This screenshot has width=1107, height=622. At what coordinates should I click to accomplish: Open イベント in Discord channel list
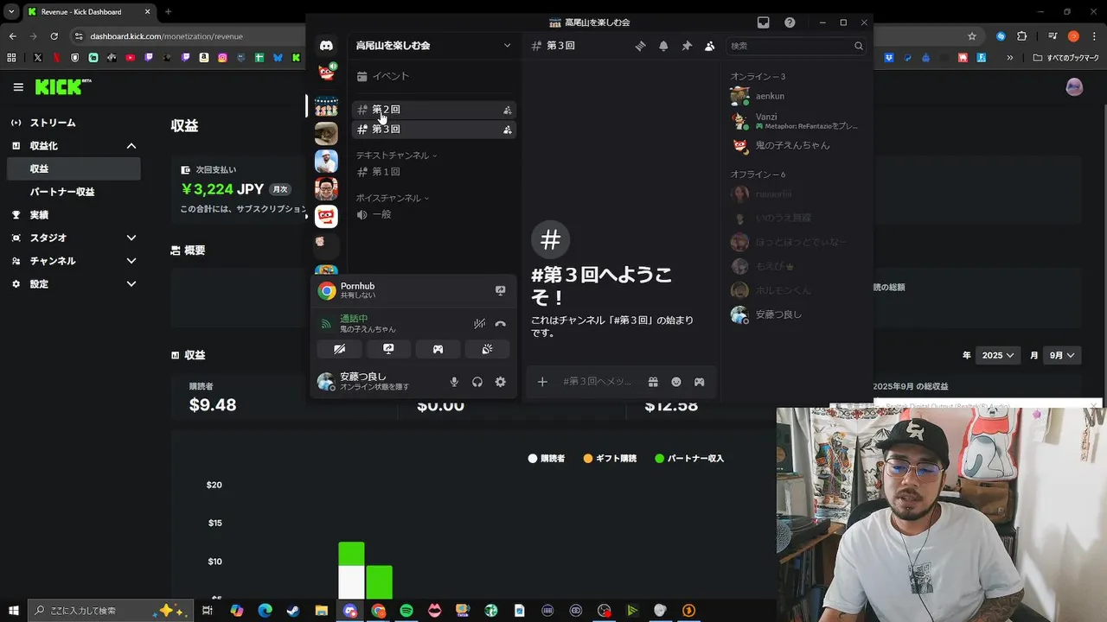(x=433, y=76)
